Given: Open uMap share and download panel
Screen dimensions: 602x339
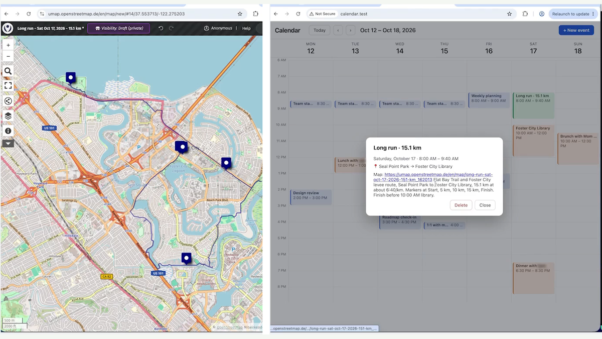Looking at the screenshot, I should point(8,101).
